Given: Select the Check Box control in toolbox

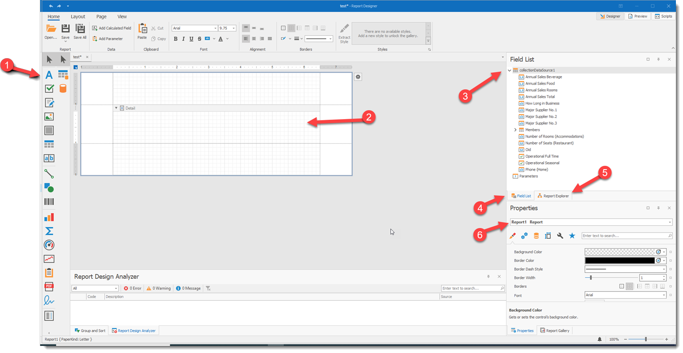Looking at the screenshot, I should [49, 88].
